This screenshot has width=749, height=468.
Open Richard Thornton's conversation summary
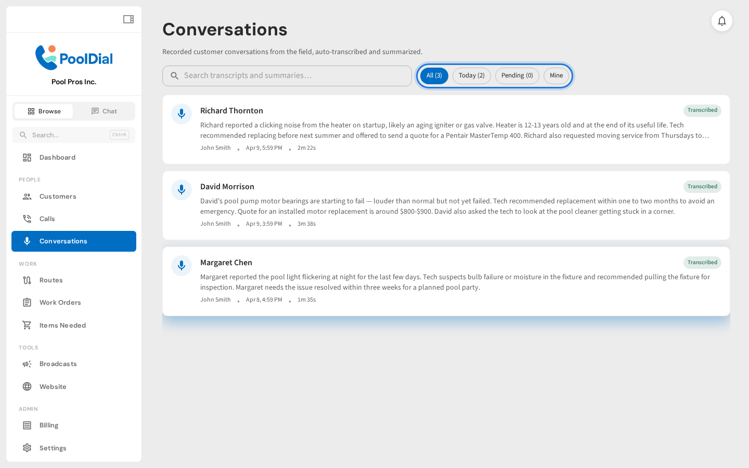point(446,129)
